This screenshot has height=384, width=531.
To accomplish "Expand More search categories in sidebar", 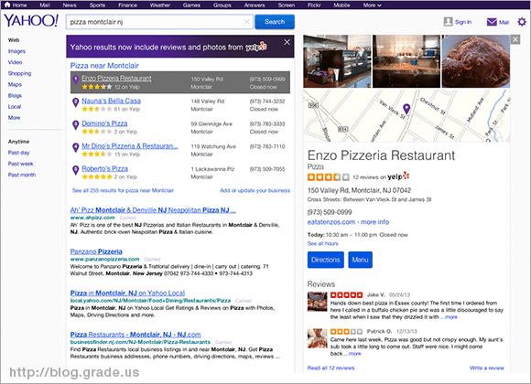I will click(x=14, y=118).
